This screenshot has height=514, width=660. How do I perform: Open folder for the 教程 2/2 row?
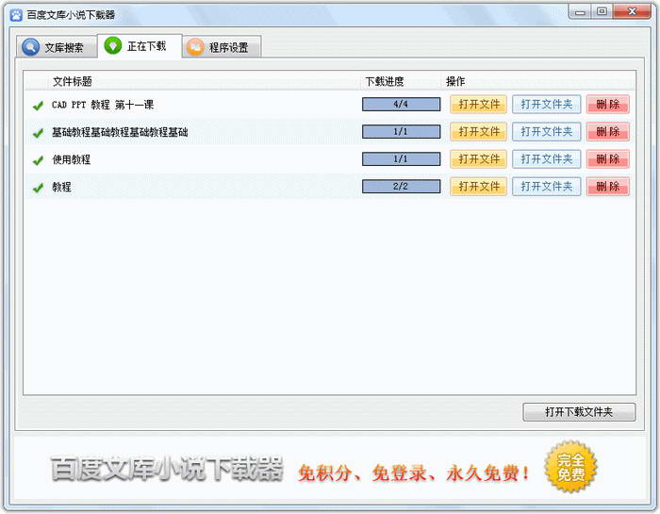click(x=546, y=186)
